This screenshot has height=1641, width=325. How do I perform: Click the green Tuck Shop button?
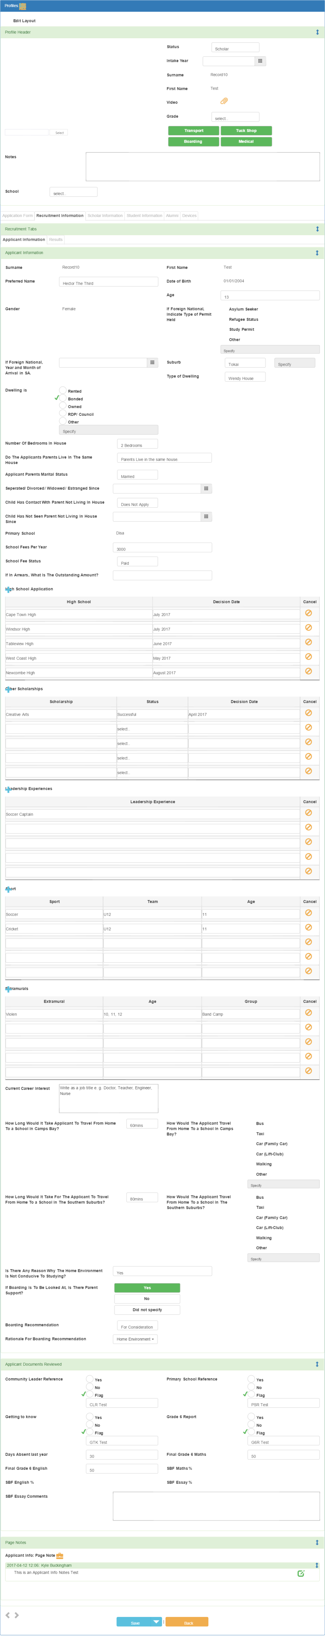click(246, 131)
